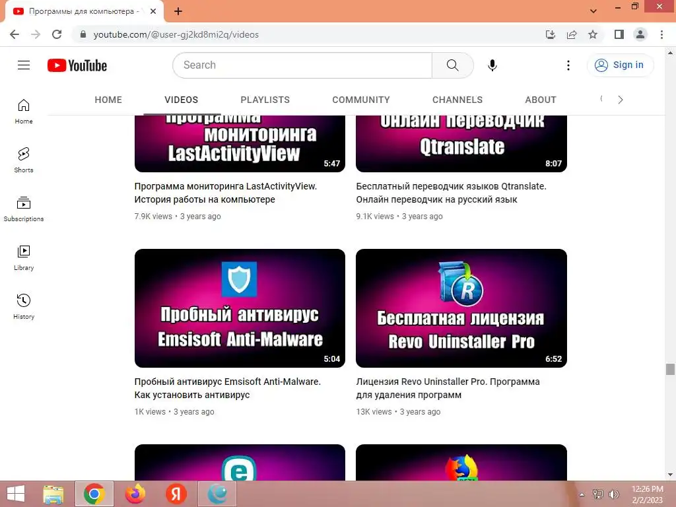The width and height of the screenshot is (676, 507).
Task: Click the network tray icon
Action: point(598,494)
